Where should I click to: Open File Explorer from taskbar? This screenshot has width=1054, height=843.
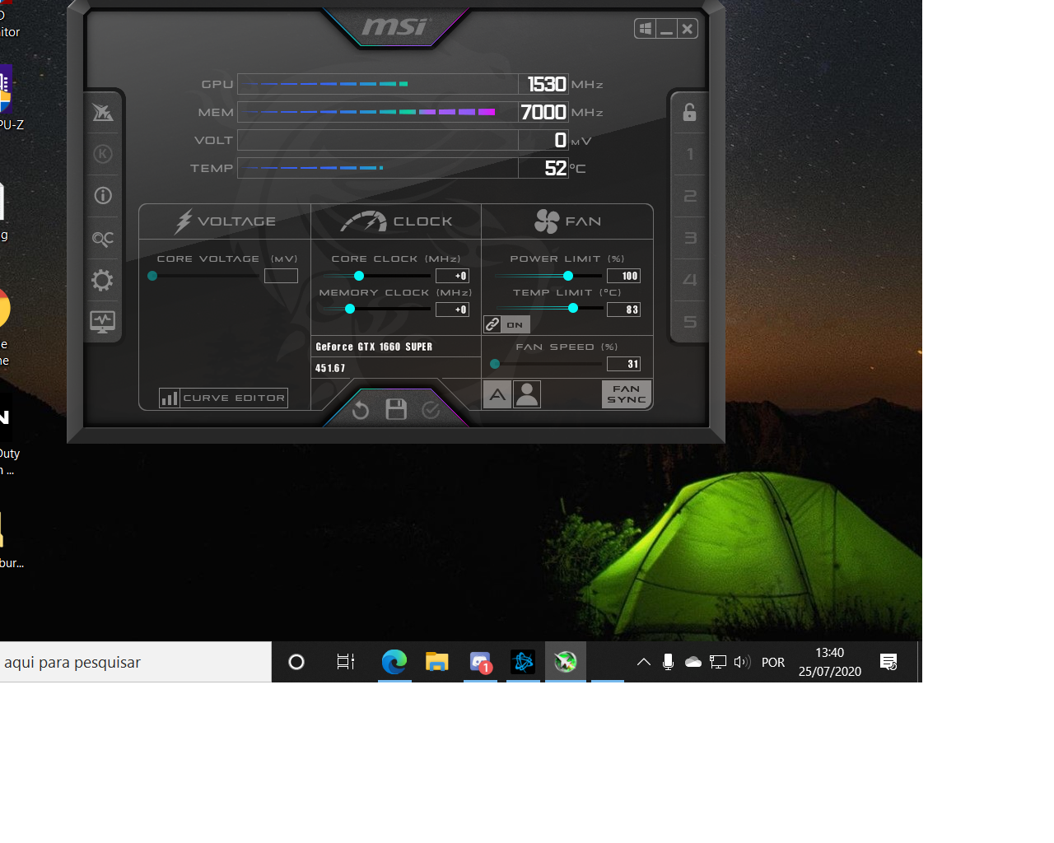click(x=437, y=662)
